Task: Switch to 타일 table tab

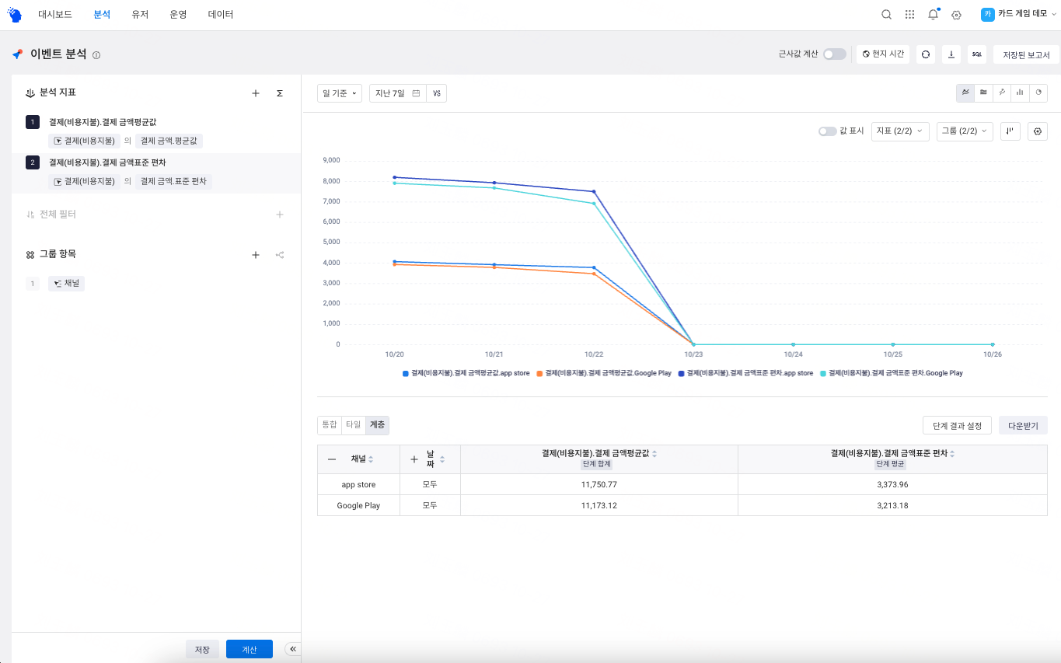Action: (354, 425)
